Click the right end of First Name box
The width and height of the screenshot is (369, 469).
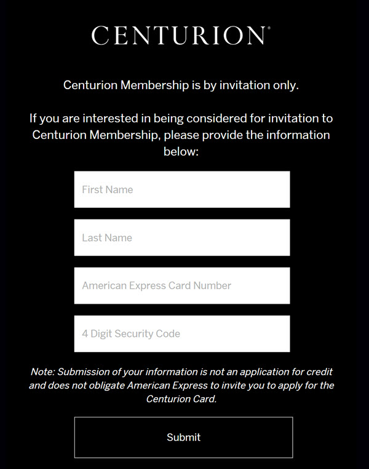click(281, 189)
